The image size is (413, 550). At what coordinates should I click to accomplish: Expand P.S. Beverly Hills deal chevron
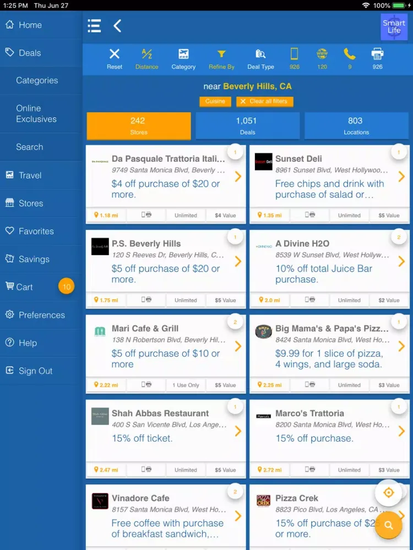(238, 261)
